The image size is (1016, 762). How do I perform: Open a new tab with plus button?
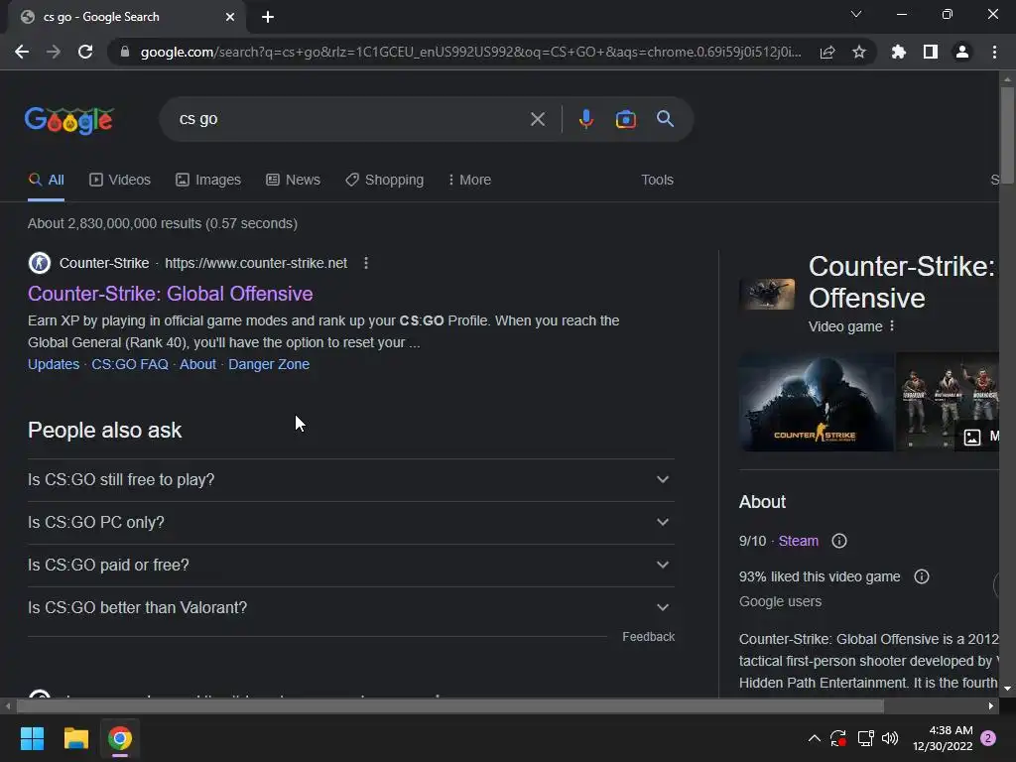pos(268,17)
